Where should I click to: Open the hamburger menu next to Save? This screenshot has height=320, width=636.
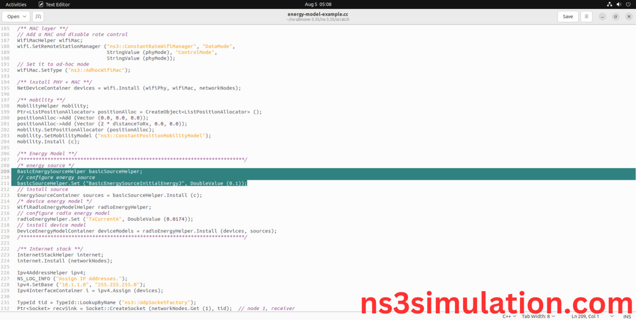pos(586,16)
